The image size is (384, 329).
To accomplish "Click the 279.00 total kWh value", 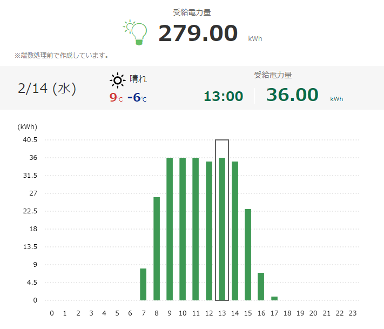I will coord(198,33).
